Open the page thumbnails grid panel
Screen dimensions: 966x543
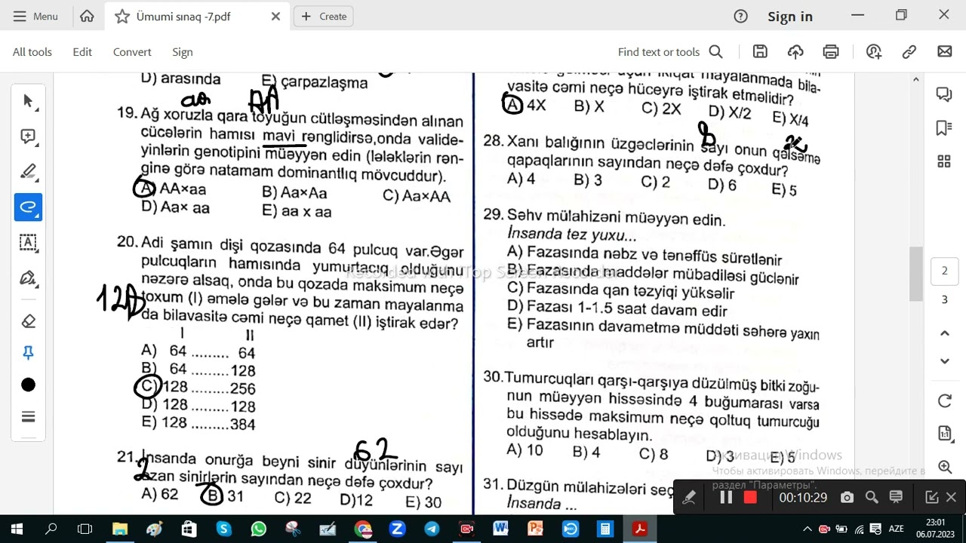pos(944,161)
